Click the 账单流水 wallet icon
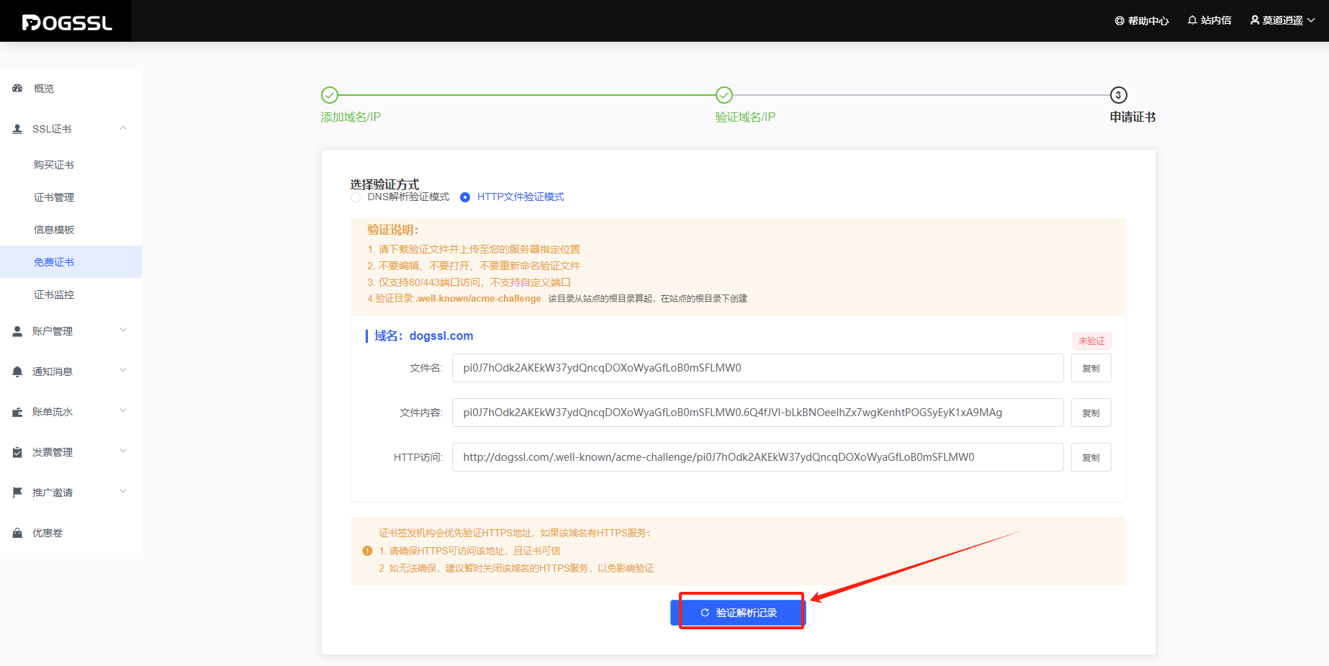The width and height of the screenshot is (1329, 666). click(x=17, y=412)
